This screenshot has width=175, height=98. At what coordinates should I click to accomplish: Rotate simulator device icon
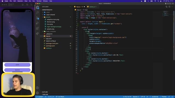[x=31, y=5]
